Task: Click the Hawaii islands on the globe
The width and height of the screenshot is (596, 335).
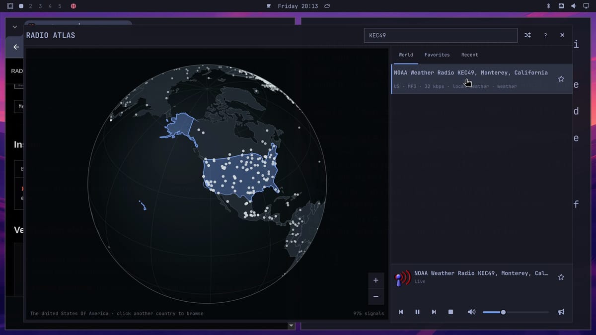Action: tap(143, 205)
